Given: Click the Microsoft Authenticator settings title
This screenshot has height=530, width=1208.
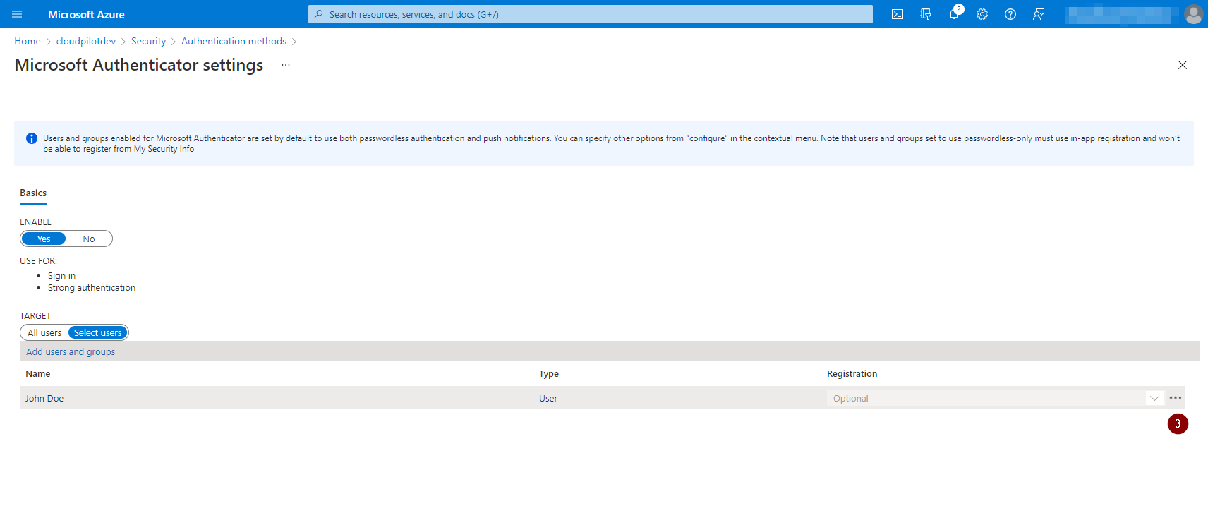Looking at the screenshot, I should pos(139,65).
